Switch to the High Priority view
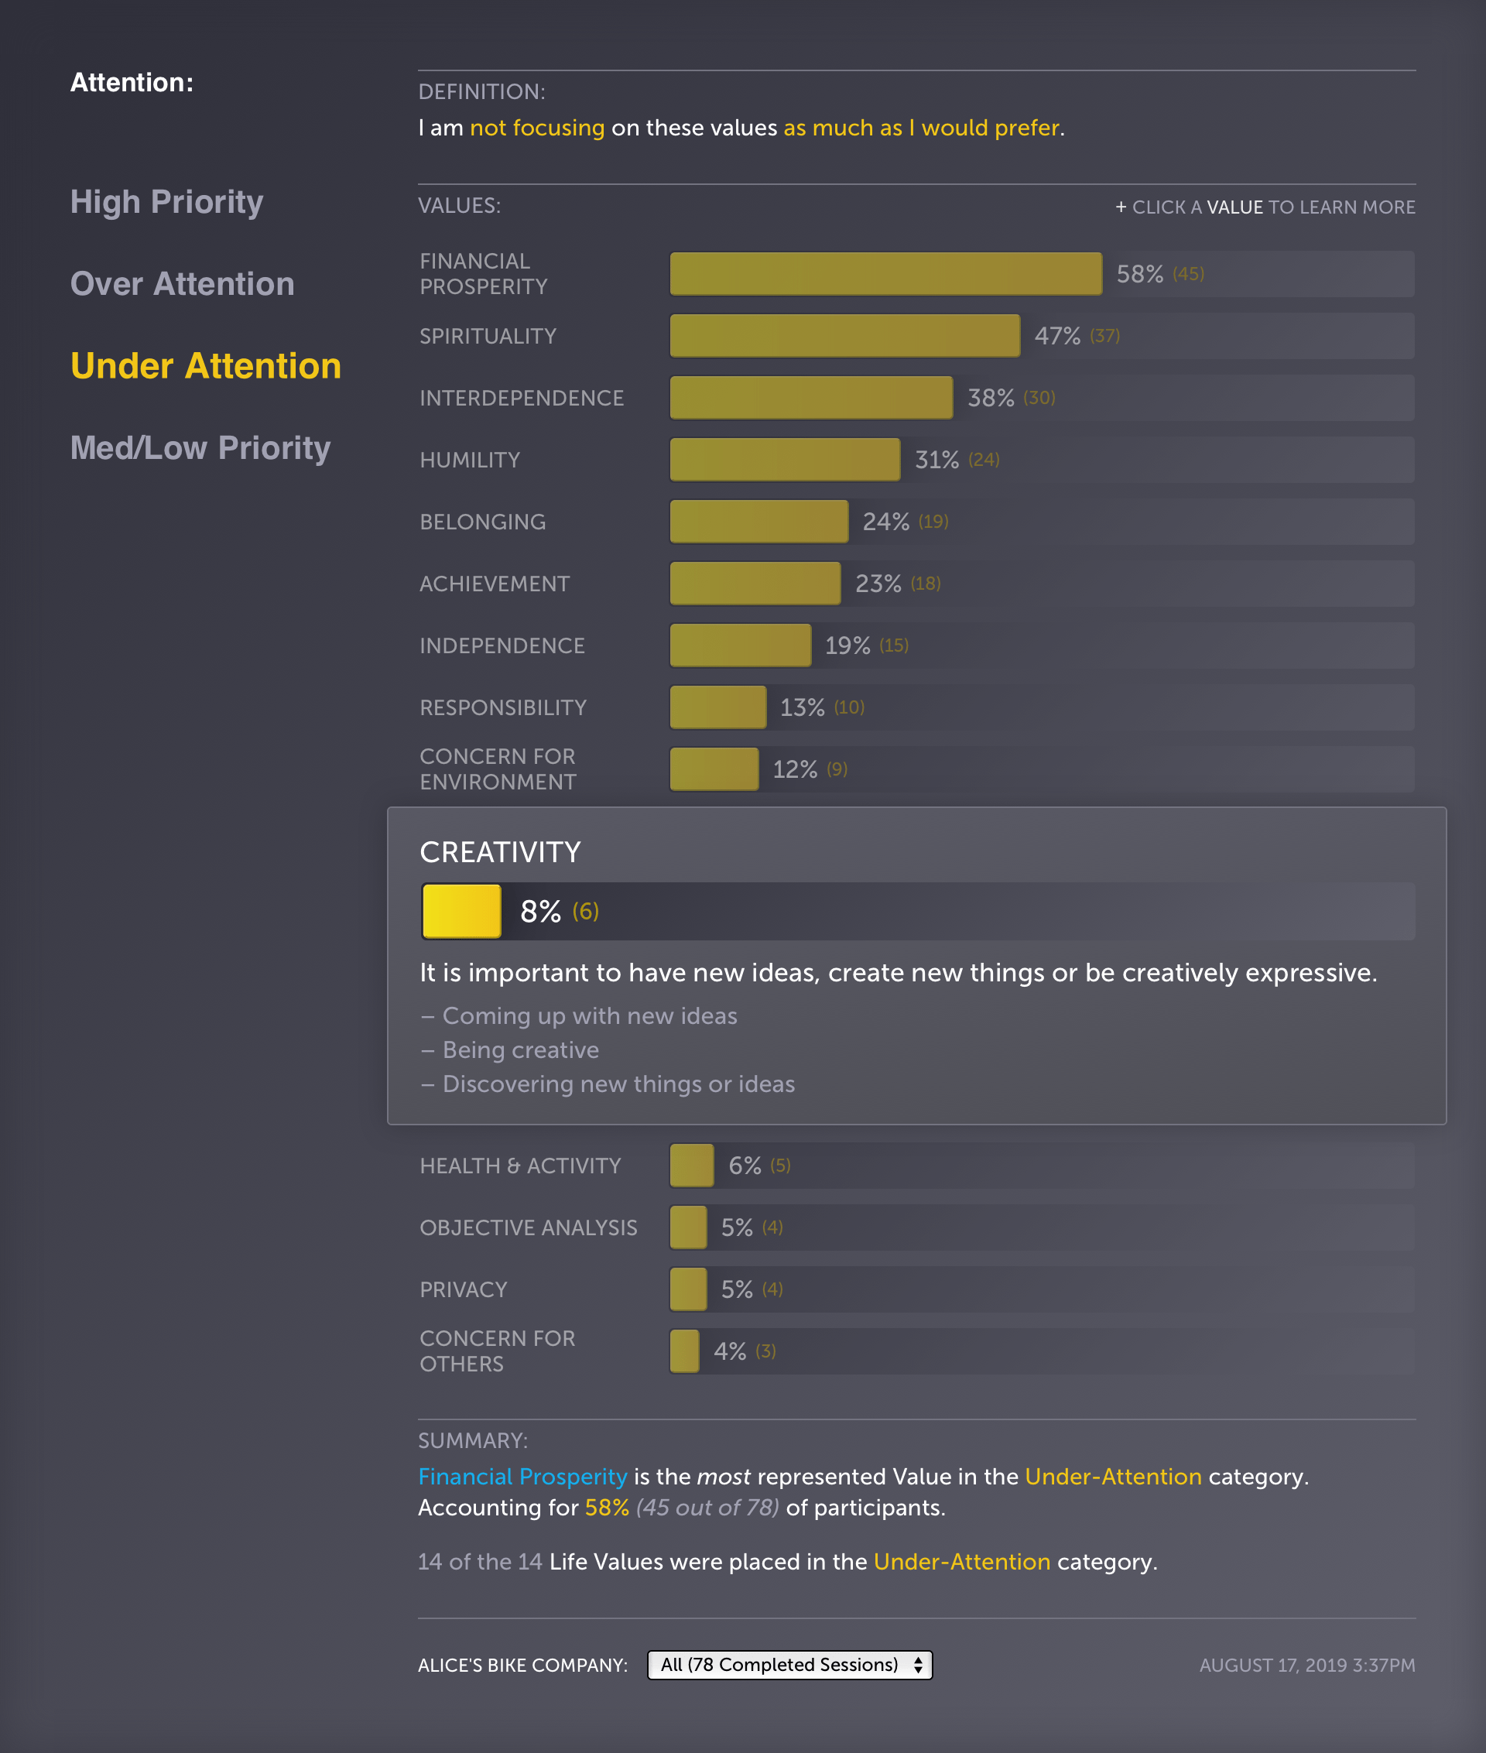Image resolution: width=1486 pixels, height=1753 pixels. [166, 202]
